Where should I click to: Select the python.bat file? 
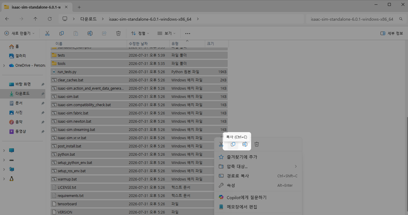[132, 154]
